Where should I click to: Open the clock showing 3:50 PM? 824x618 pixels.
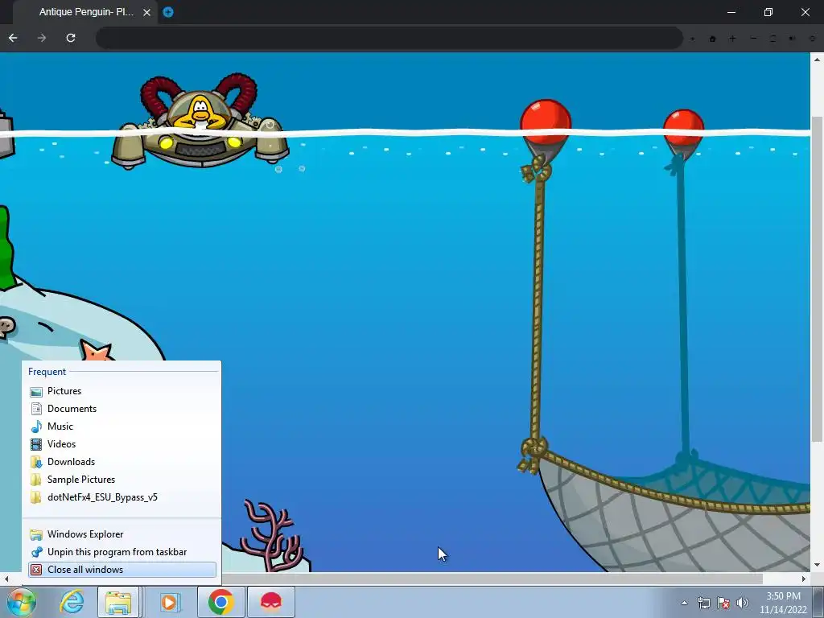[x=783, y=603]
